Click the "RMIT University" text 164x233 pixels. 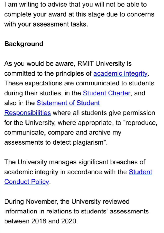[x=101, y=63]
